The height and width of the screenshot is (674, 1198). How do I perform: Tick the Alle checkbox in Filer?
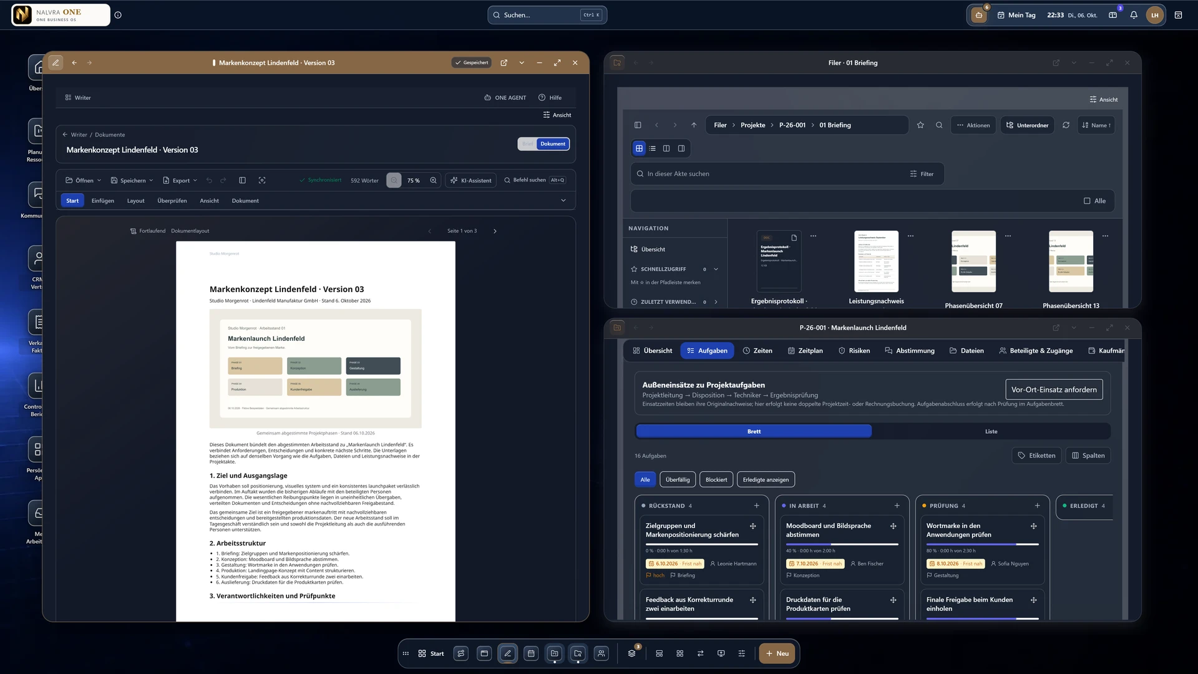tap(1087, 201)
